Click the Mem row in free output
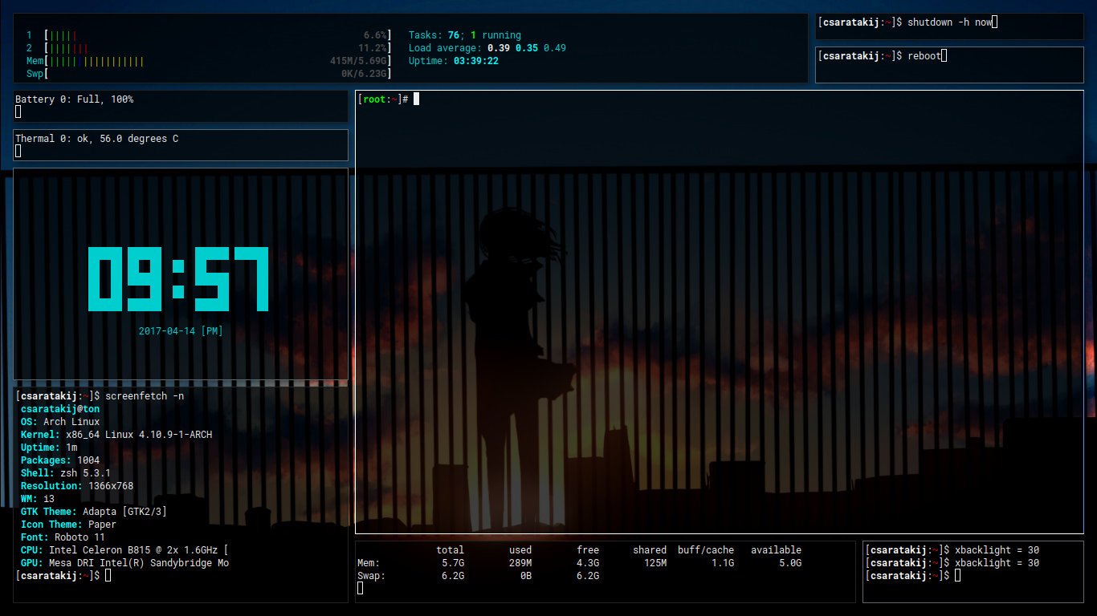The height and width of the screenshot is (616, 1097). point(578,563)
